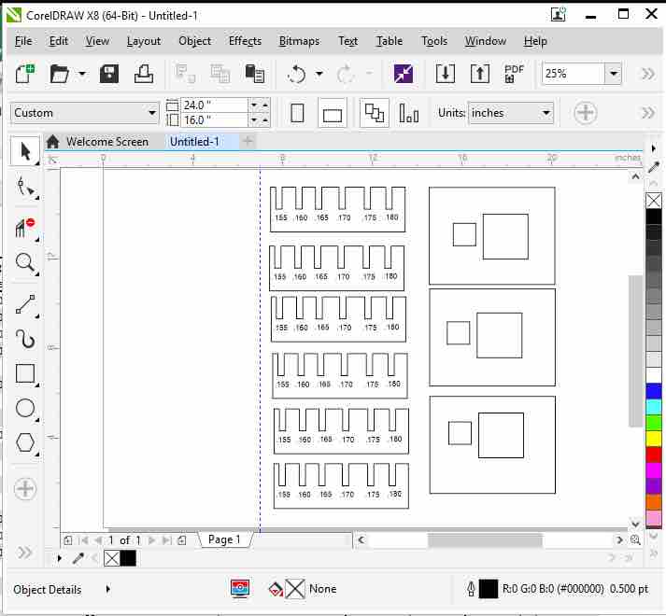666x616 pixels.
Task: Click the Export icon
Action: coord(480,74)
